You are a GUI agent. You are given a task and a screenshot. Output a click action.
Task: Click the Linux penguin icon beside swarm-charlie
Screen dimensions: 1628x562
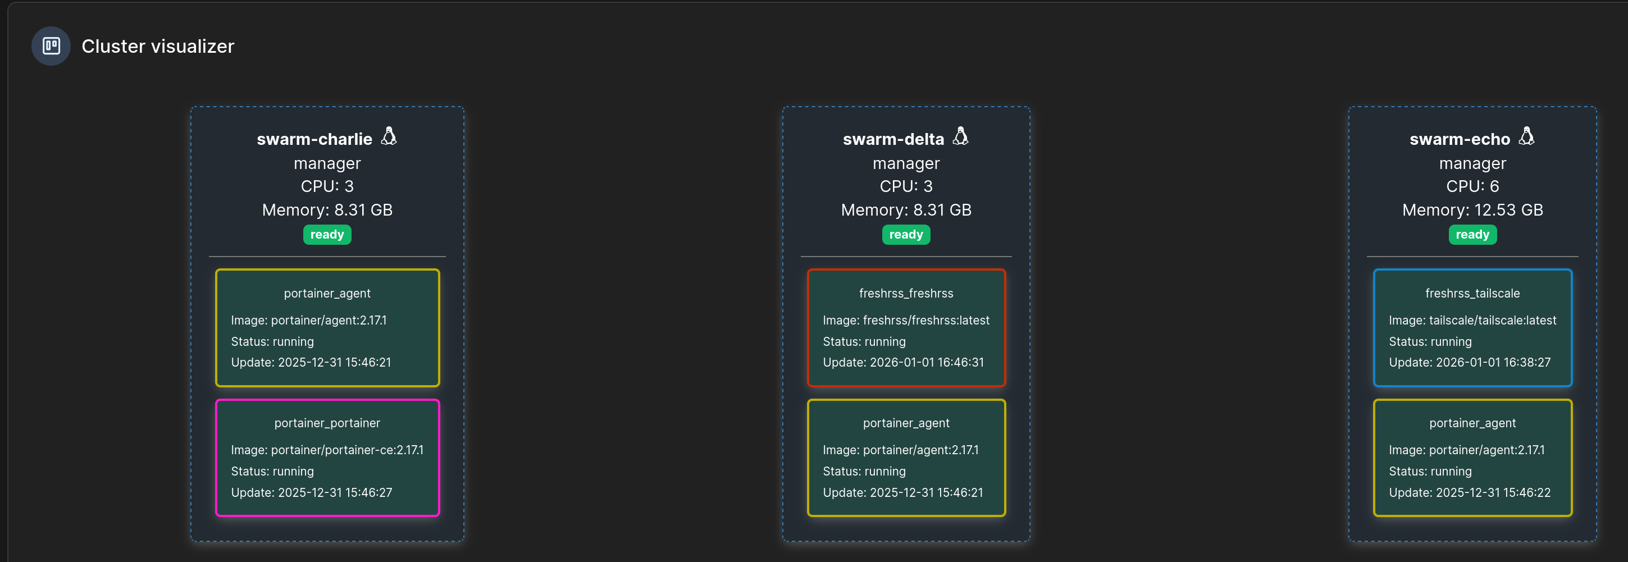coord(389,136)
